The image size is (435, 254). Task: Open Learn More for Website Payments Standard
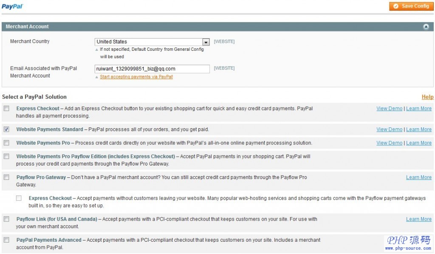point(419,129)
